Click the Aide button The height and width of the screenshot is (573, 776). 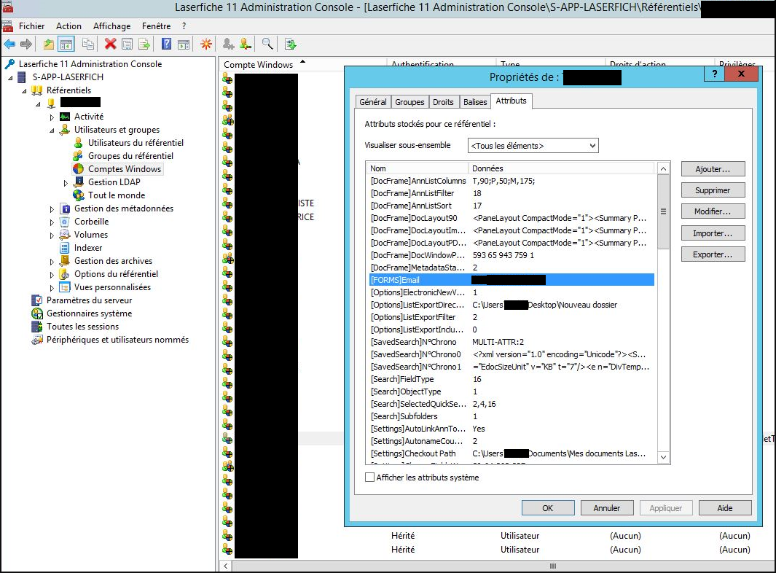tap(725, 507)
